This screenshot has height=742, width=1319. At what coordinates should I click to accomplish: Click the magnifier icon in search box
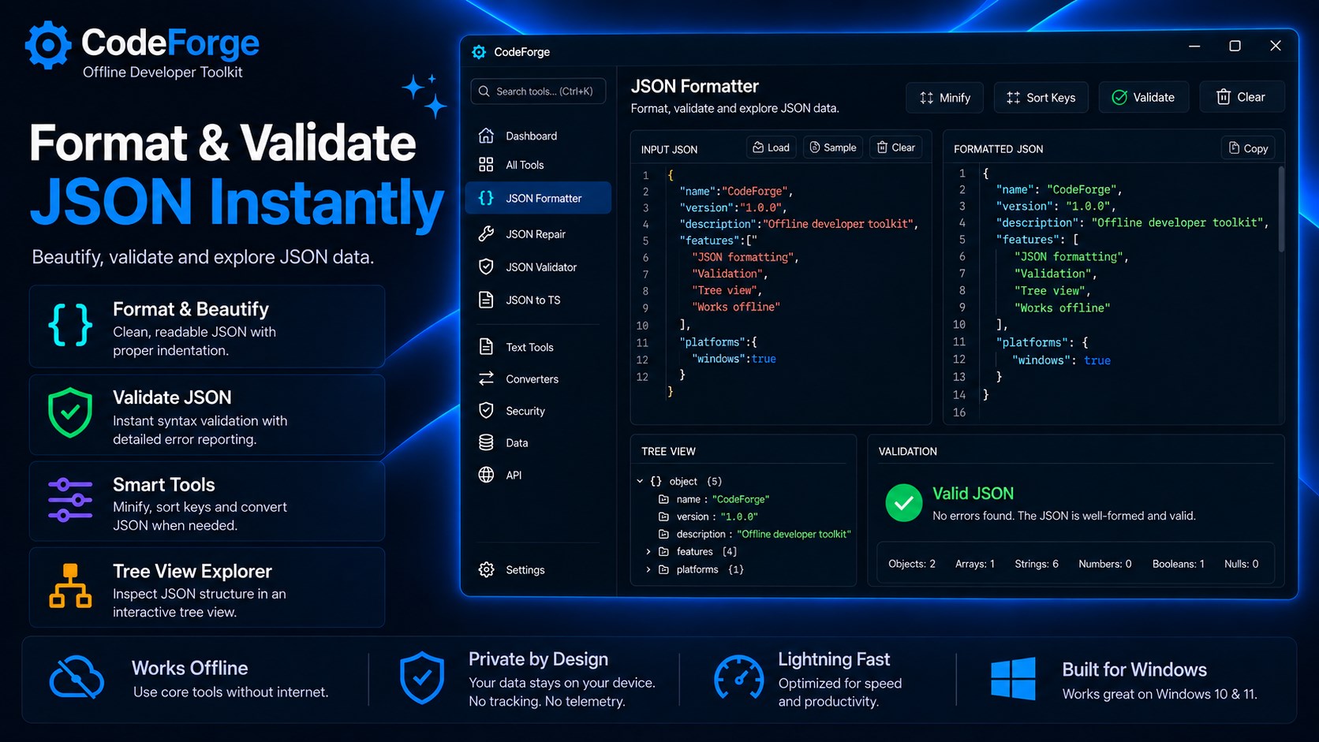click(484, 91)
